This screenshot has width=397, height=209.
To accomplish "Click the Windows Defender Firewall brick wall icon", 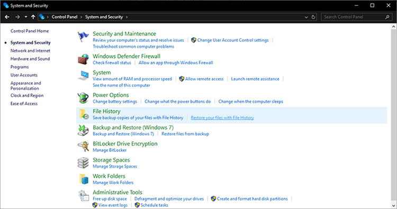I will click(x=83, y=59).
